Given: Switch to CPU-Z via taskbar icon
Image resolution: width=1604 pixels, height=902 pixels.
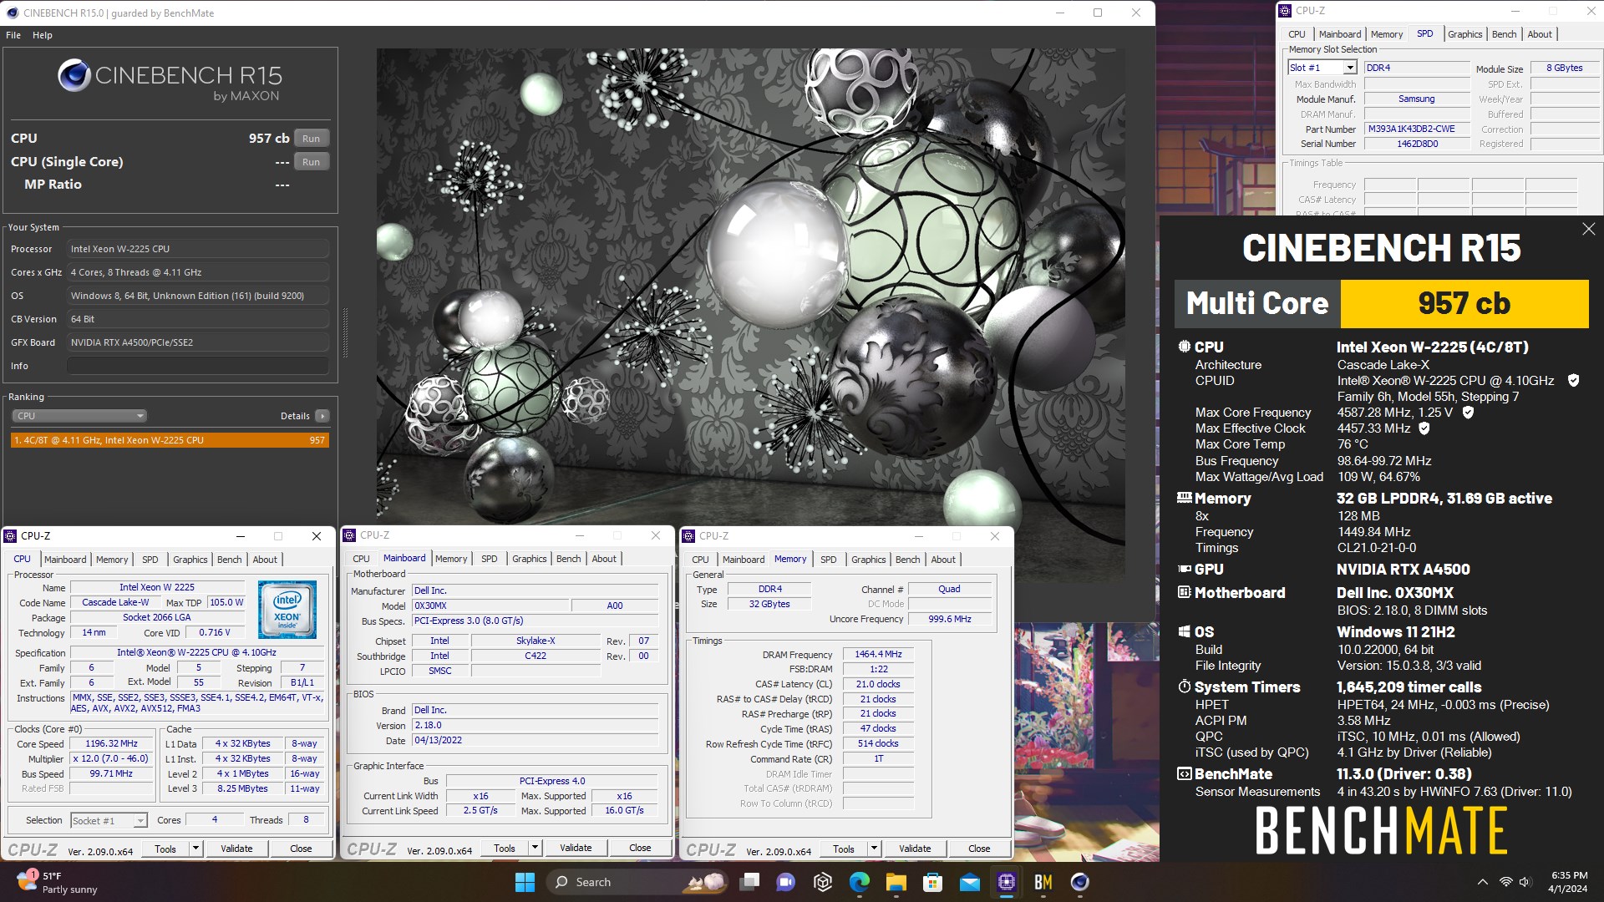Looking at the screenshot, I should pyautogui.click(x=1007, y=882).
